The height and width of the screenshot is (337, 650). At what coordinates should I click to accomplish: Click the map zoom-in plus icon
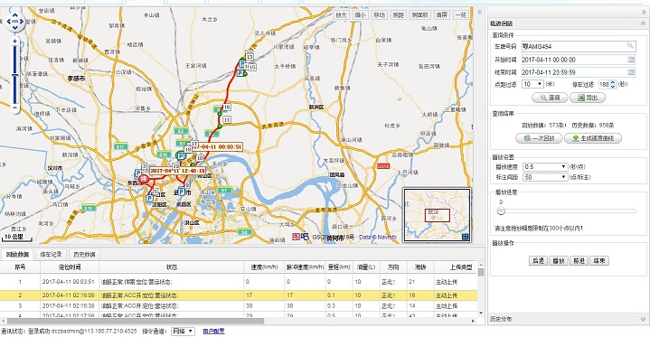click(15, 42)
